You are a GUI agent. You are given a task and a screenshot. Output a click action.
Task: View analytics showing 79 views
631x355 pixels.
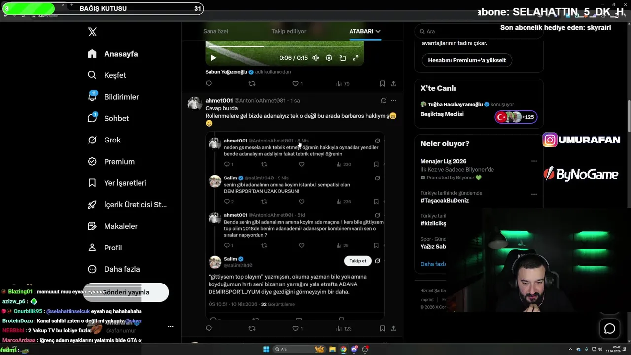pyautogui.click(x=343, y=84)
